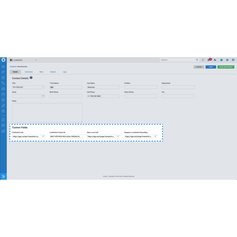Open the calendar icon in the sidebar
This screenshot has height=237, width=237.
tap(3, 94)
